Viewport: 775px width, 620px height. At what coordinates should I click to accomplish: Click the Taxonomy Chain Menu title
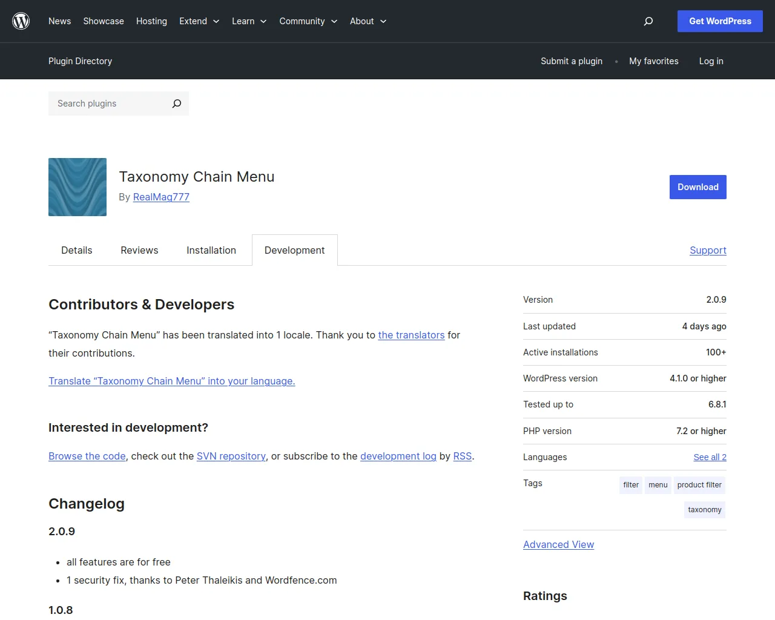click(x=197, y=177)
